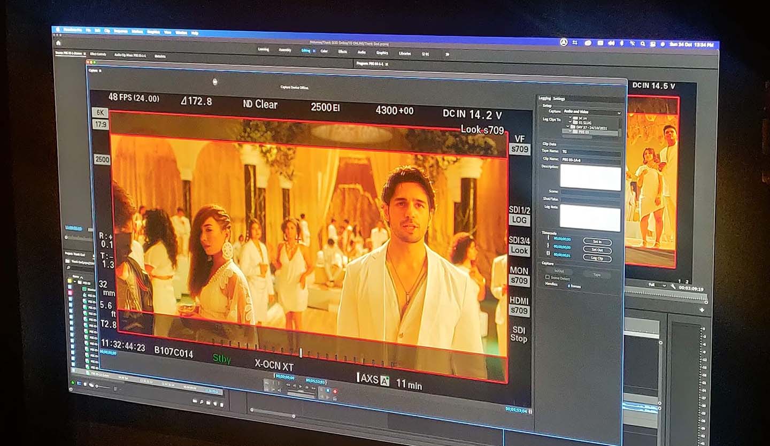This screenshot has width=770, height=446.
Task: Click the Find magnifier icon in Project panel
Action: pos(201,402)
